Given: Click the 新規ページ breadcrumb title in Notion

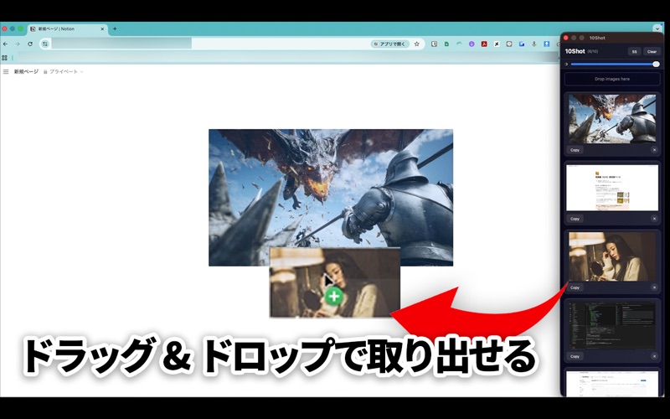Looking at the screenshot, I should tap(26, 72).
